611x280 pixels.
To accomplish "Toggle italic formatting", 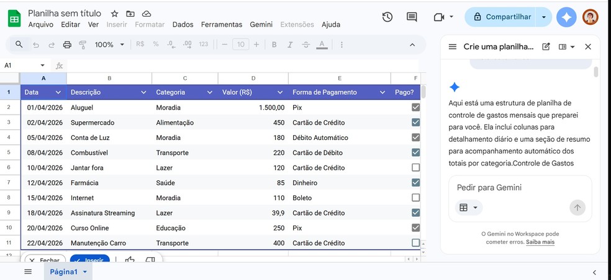I will pyautogui.click(x=290, y=45).
